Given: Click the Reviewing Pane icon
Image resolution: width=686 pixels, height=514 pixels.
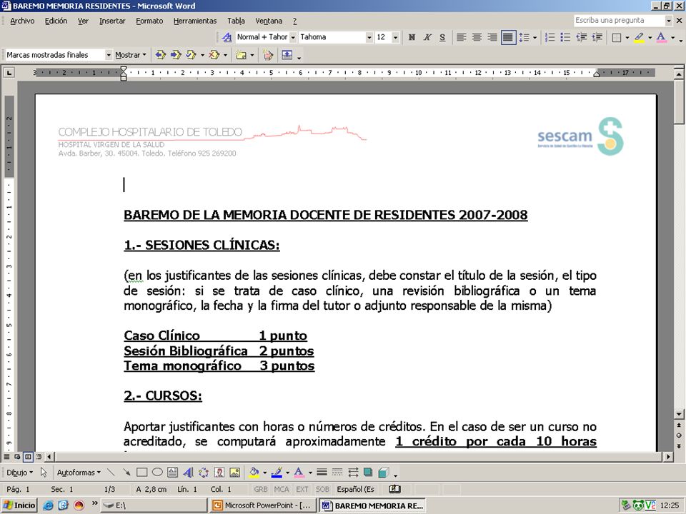Looking at the screenshot, I should click(x=287, y=55).
